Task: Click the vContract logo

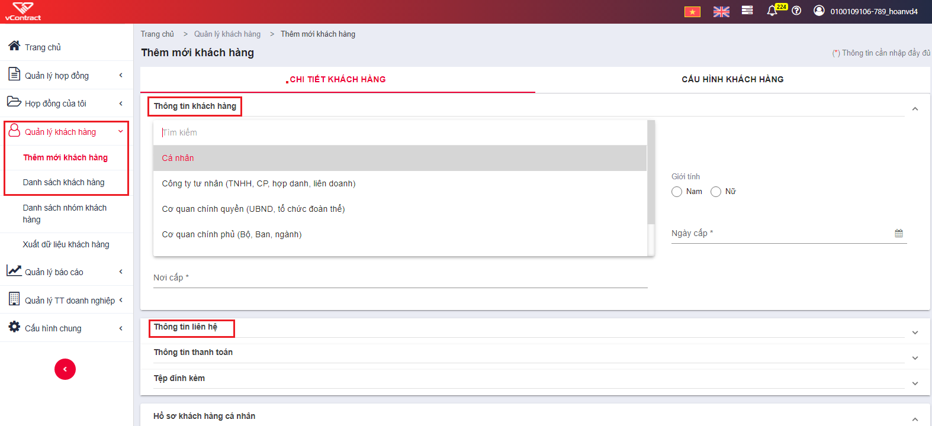Action: [23, 11]
